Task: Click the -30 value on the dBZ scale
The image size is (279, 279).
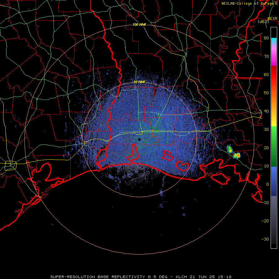Action: click(265, 239)
